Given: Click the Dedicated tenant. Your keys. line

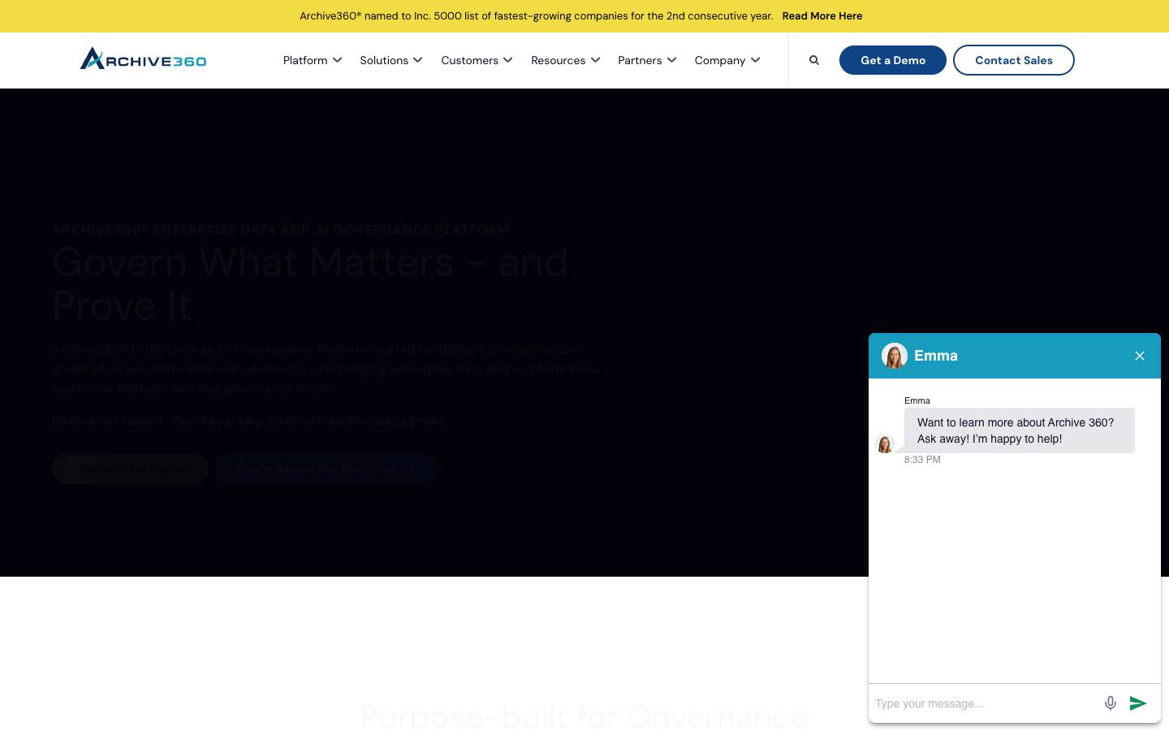Looking at the screenshot, I should tap(249, 421).
